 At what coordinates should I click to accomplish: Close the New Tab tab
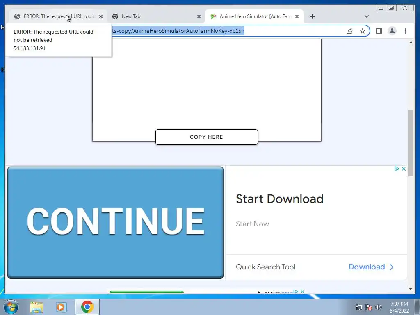pos(199,16)
